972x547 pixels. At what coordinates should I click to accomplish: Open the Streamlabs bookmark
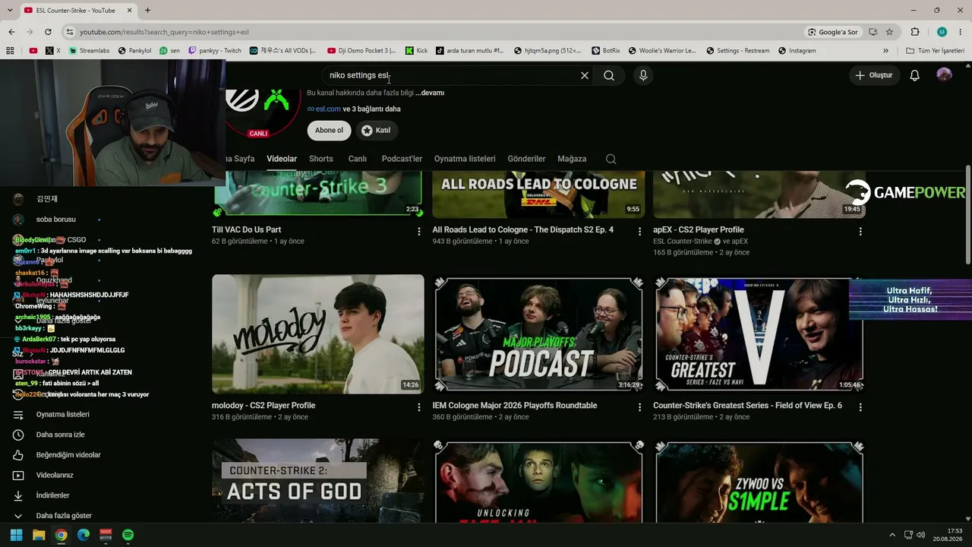point(89,51)
